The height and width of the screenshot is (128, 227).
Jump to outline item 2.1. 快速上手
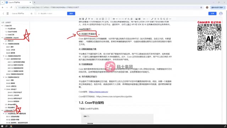point(9,41)
